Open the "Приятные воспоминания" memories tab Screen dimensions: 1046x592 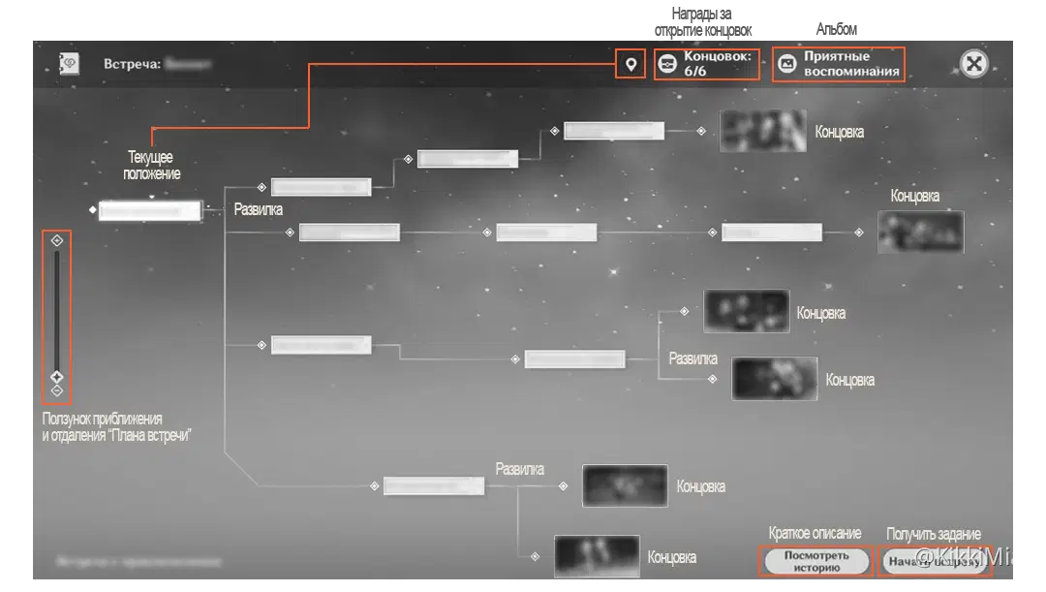pyautogui.click(x=839, y=64)
